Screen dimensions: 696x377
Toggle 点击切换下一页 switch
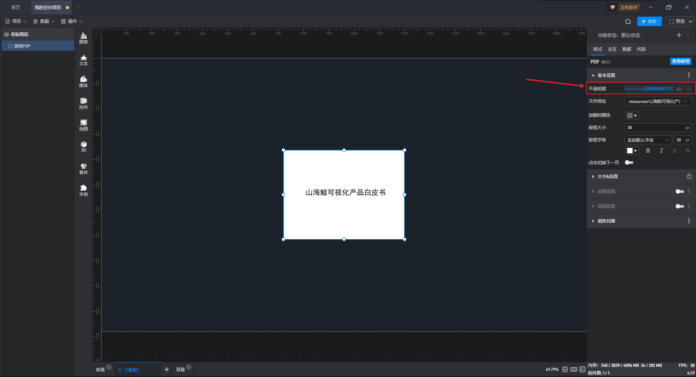point(629,162)
